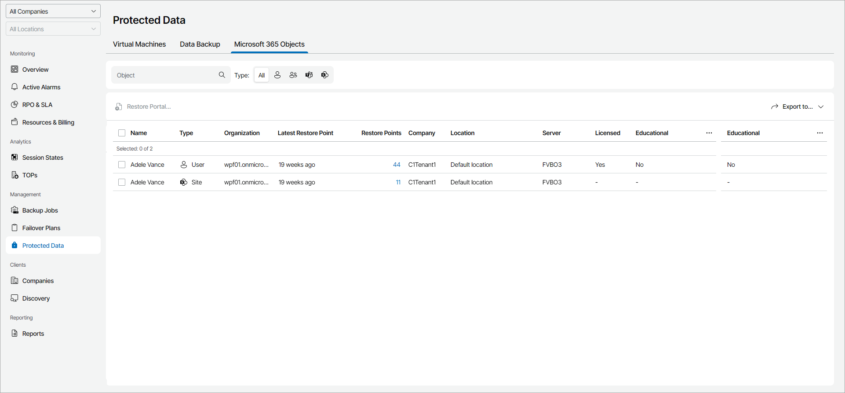Select all rows with header checkbox
Image resolution: width=845 pixels, height=393 pixels.
click(122, 133)
